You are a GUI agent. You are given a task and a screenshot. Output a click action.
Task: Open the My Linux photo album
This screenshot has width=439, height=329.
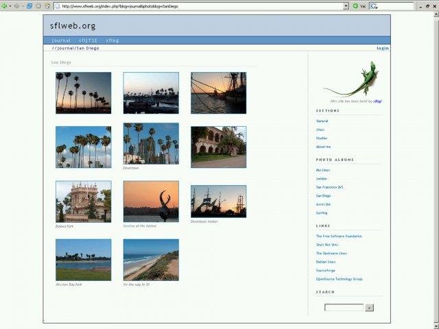(x=323, y=170)
